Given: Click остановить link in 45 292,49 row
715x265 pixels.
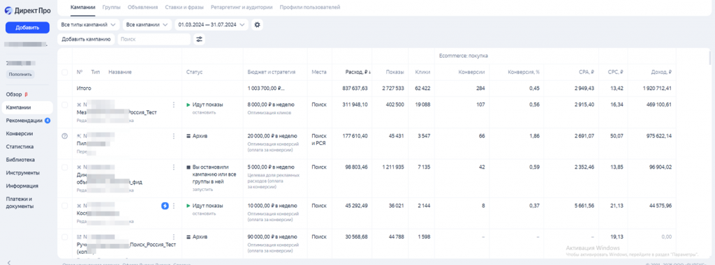Looking at the screenshot, I should [x=204, y=213].
